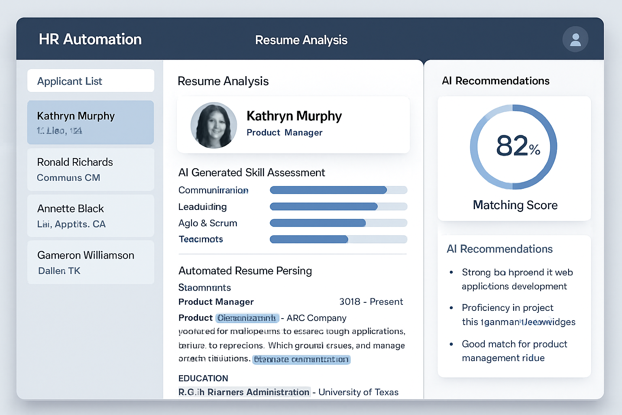Select Kathryn Murphy in applicant list
Image resolution: width=622 pixels, height=415 pixels.
point(91,122)
